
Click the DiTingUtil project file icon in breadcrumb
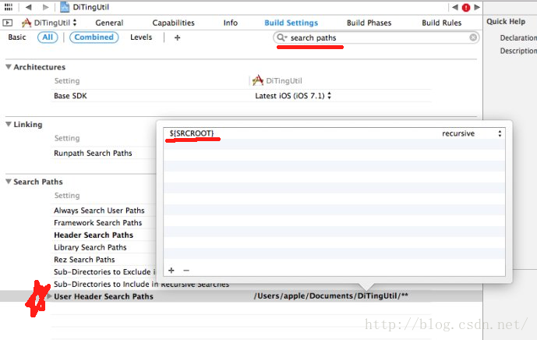tap(65, 7)
